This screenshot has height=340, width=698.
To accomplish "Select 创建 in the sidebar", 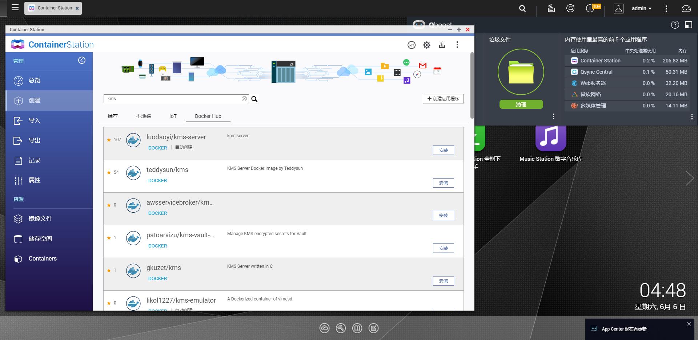I will click(49, 101).
